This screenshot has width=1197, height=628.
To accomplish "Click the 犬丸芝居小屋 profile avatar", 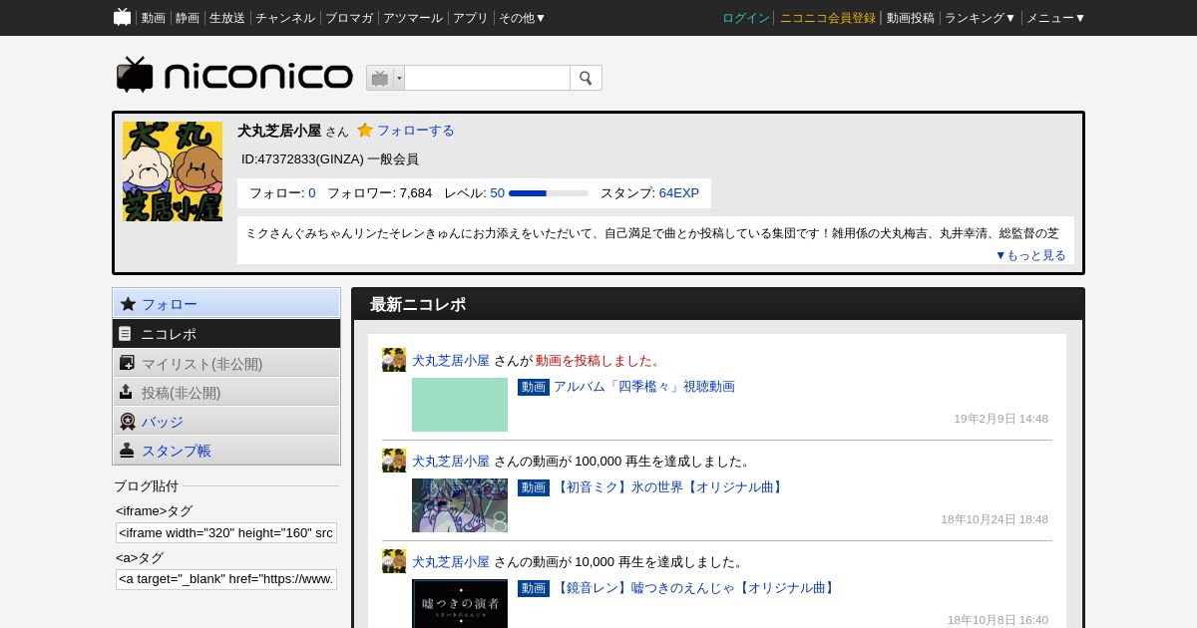I will [173, 171].
